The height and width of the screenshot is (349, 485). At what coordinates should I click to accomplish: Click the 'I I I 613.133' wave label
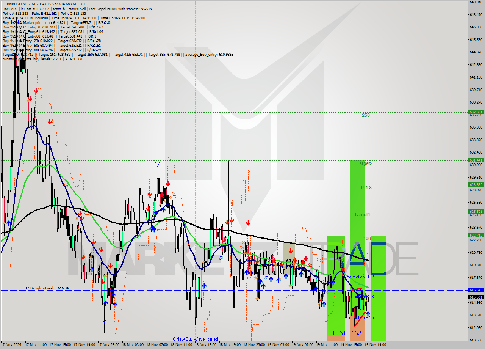[345, 333]
